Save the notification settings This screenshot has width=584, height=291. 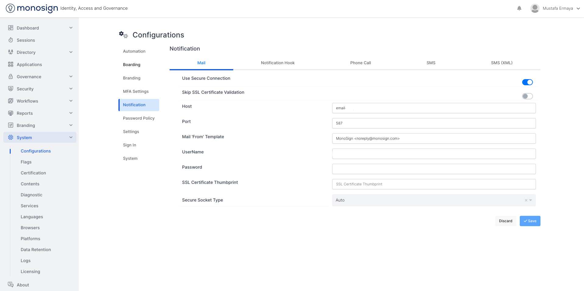point(530,221)
